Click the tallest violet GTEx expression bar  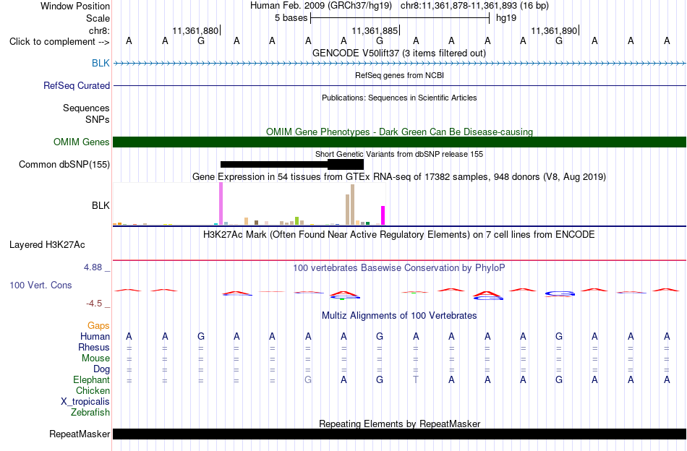click(221, 204)
